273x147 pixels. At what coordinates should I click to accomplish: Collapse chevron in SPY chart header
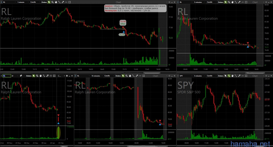tap(263, 76)
